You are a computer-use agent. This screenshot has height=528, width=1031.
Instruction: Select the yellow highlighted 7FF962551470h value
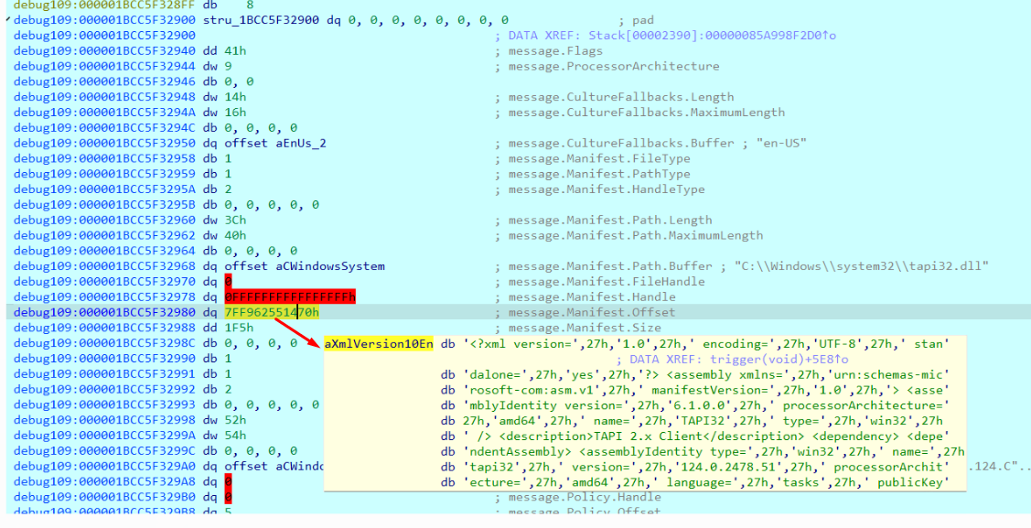(x=272, y=312)
